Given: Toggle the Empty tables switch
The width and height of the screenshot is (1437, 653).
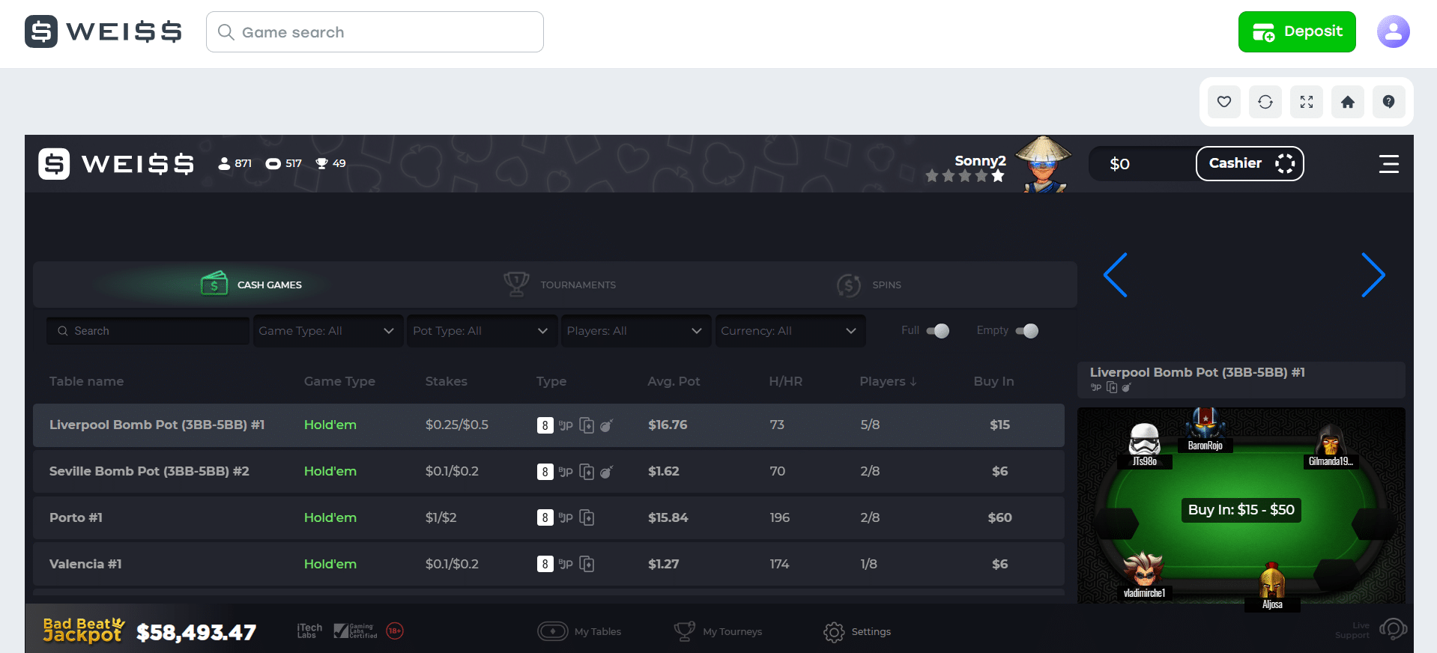Looking at the screenshot, I should (x=1026, y=331).
